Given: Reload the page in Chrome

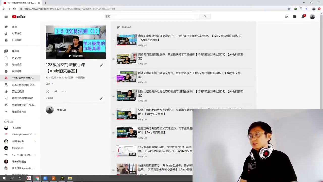Looking at the screenshot, I should point(14,9).
